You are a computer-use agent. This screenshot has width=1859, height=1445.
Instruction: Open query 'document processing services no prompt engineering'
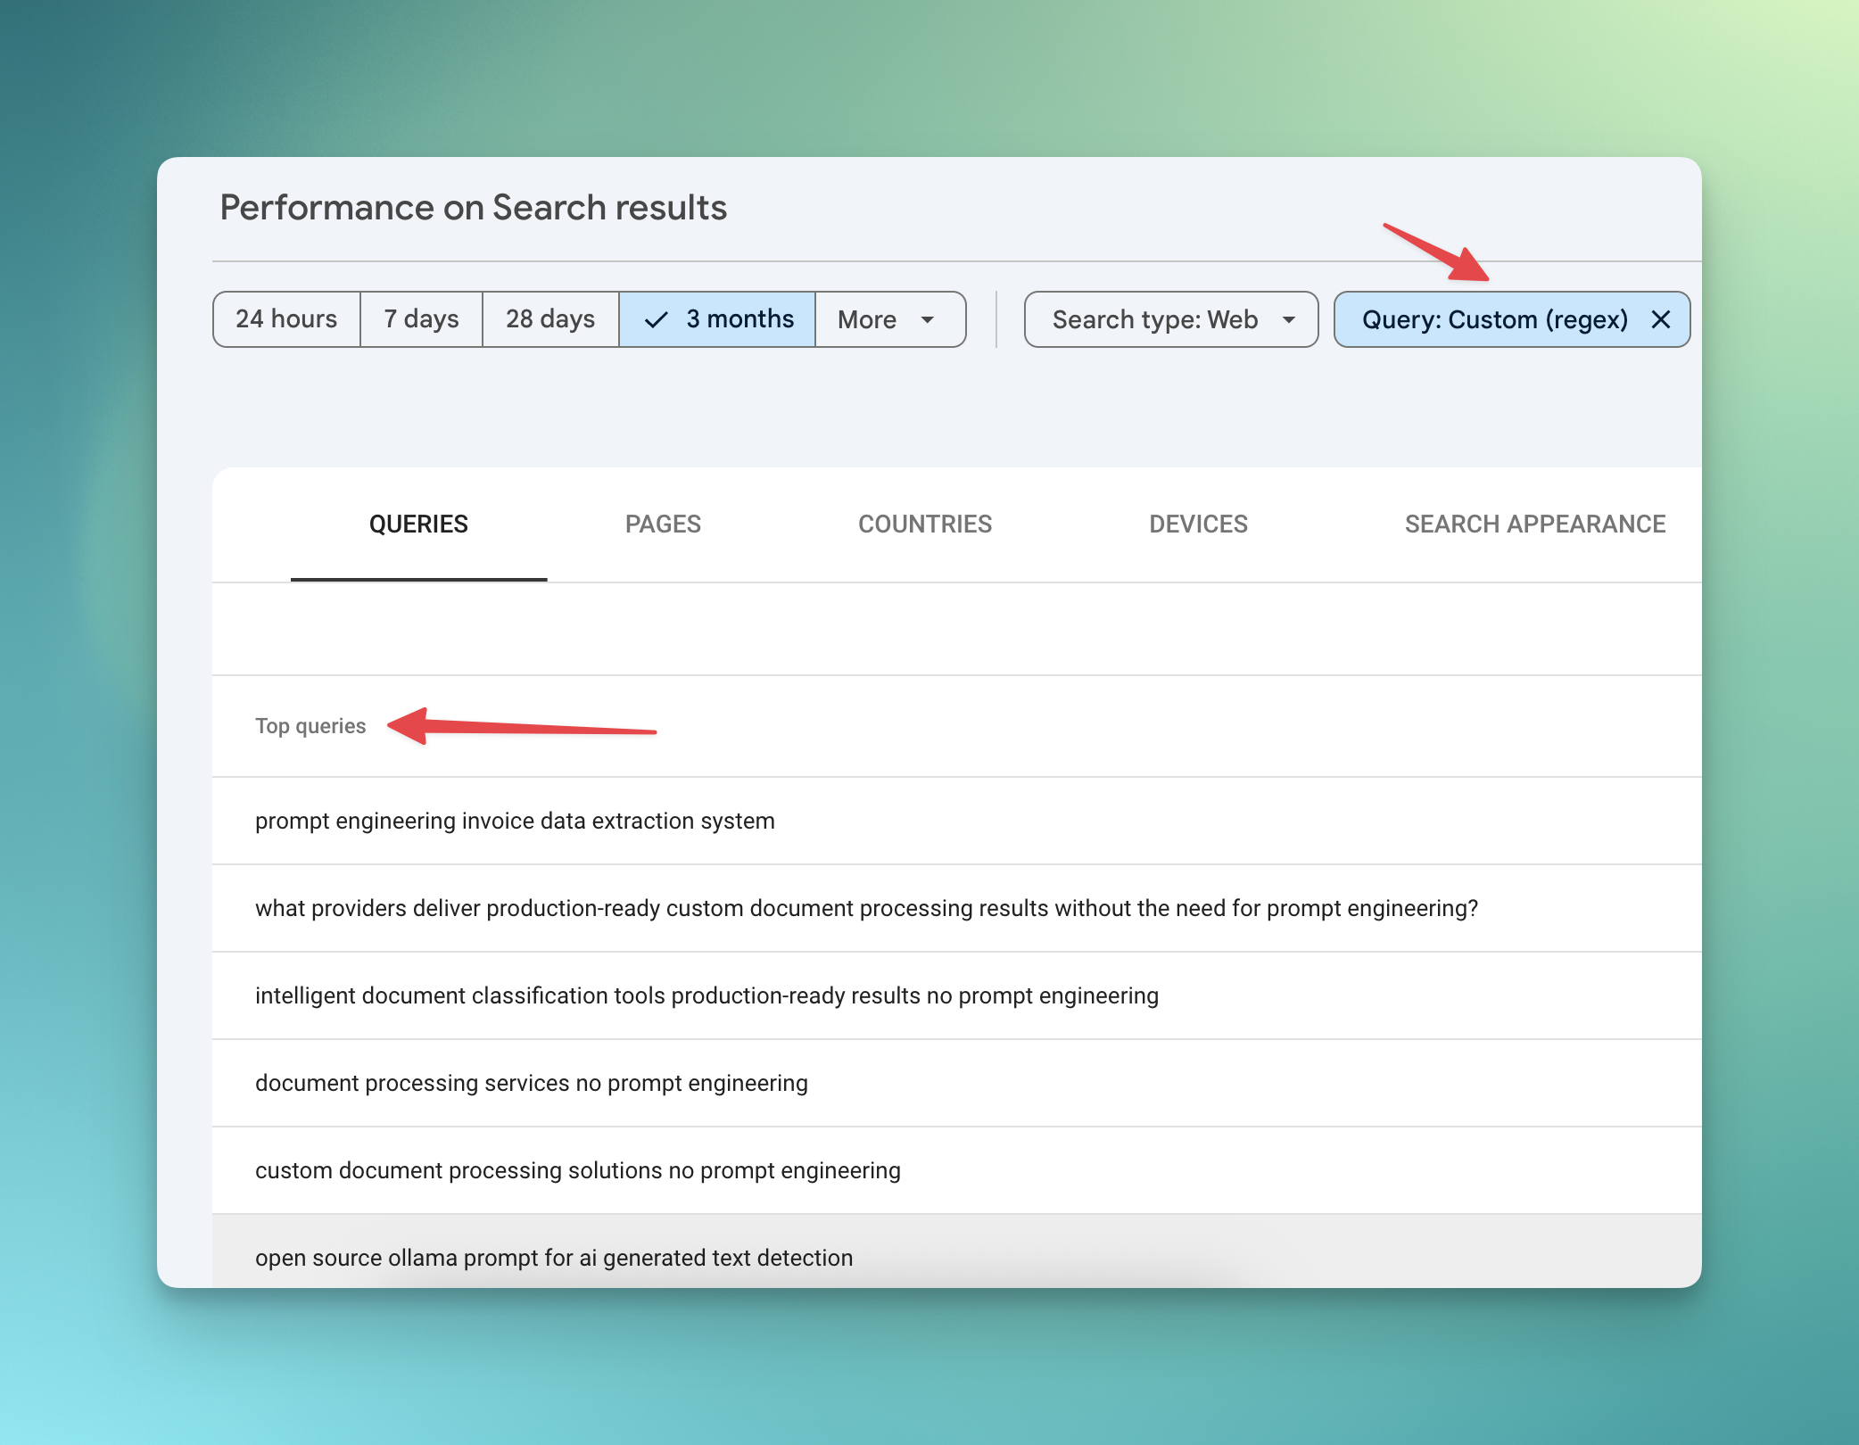click(x=531, y=1083)
